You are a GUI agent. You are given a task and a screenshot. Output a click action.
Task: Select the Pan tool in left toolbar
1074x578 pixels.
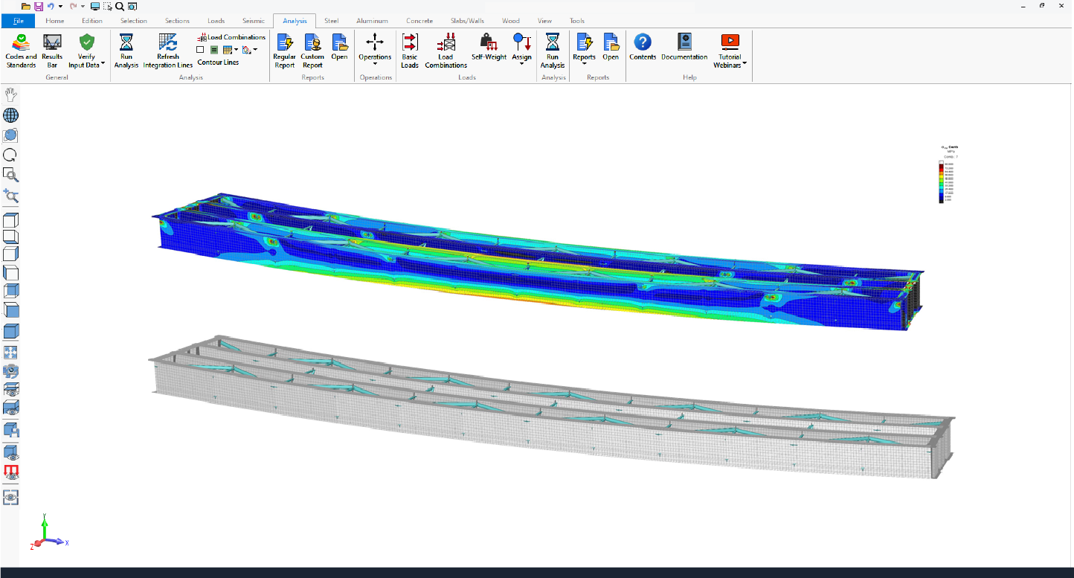coord(10,94)
